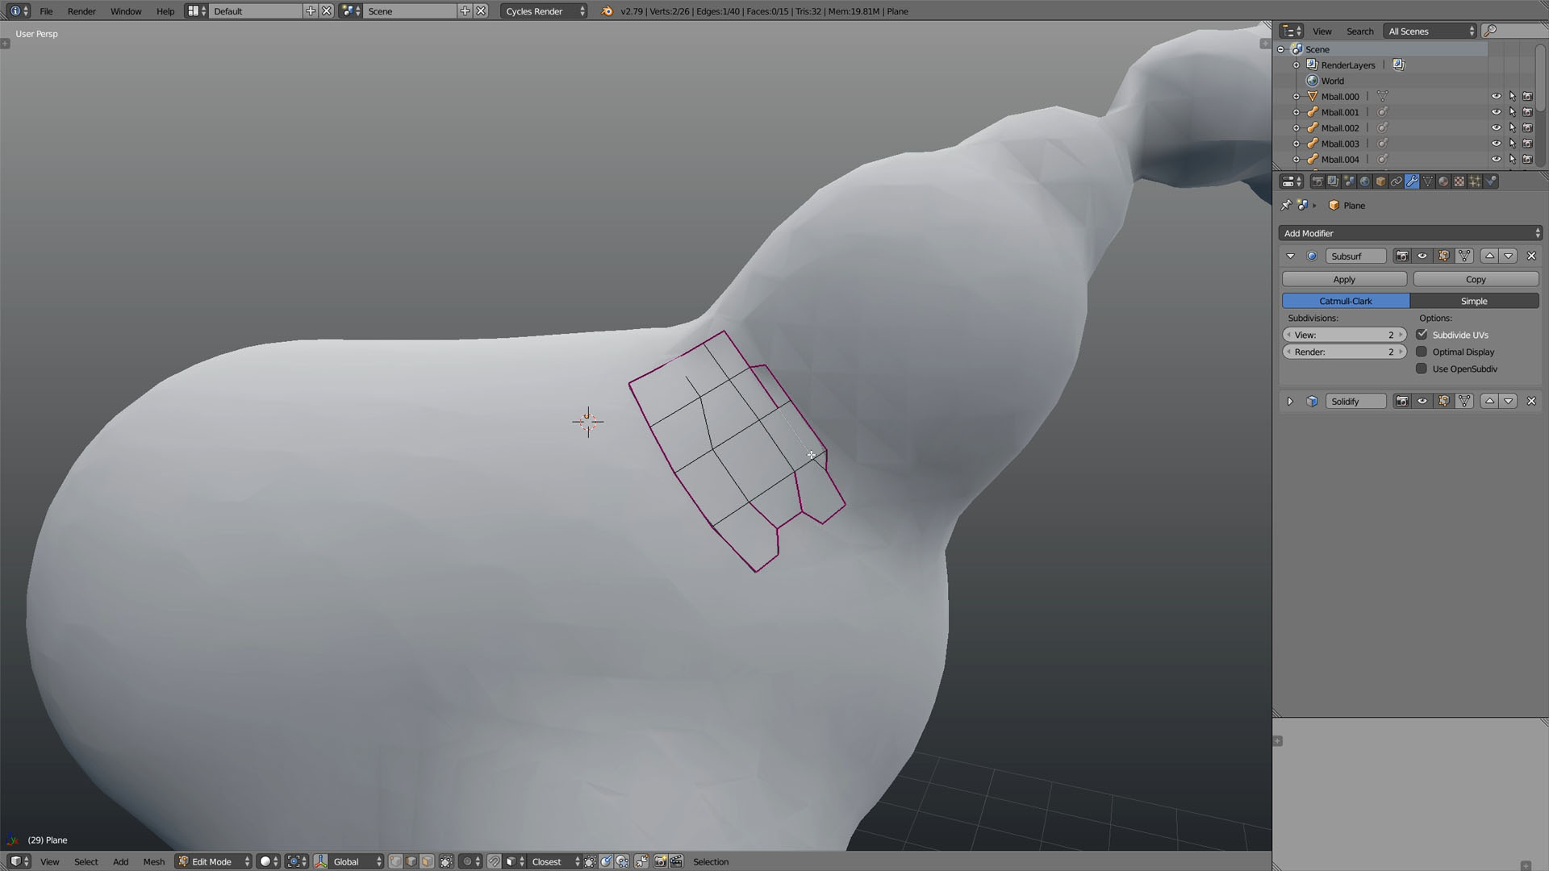The image size is (1549, 871).
Task: Open the Add Modifier dropdown
Action: [1410, 233]
